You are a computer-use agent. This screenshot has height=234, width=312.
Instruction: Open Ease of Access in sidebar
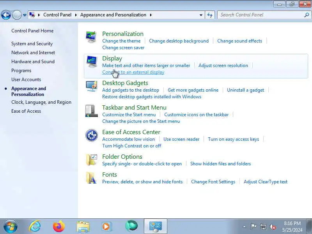coord(26,111)
